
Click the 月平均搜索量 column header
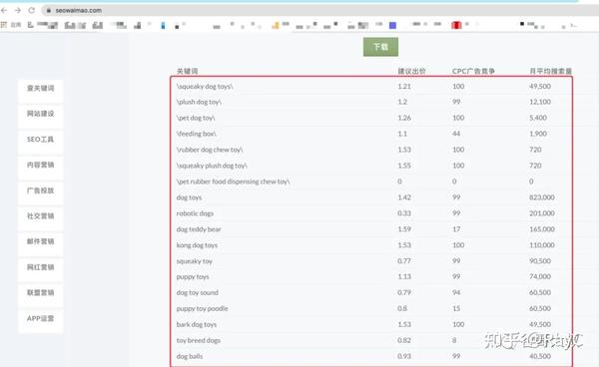pos(550,71)
